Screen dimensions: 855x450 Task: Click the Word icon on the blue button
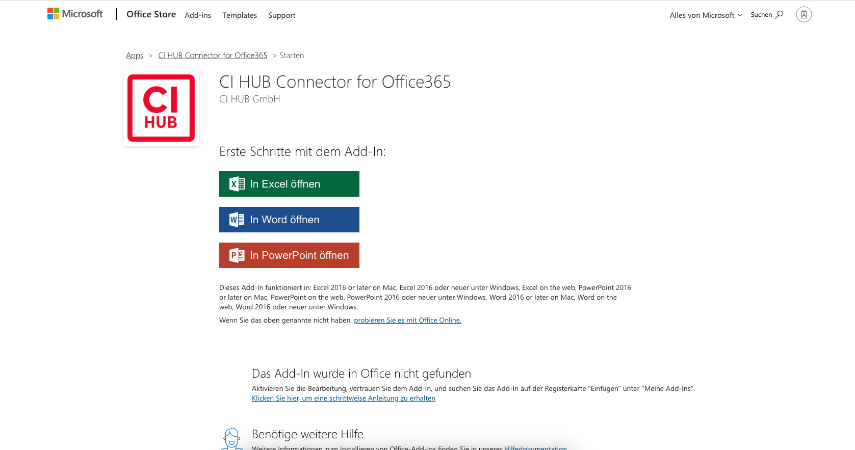coord(237,220)
